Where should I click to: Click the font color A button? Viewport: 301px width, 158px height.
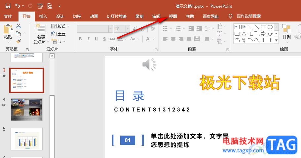[148, 39]
